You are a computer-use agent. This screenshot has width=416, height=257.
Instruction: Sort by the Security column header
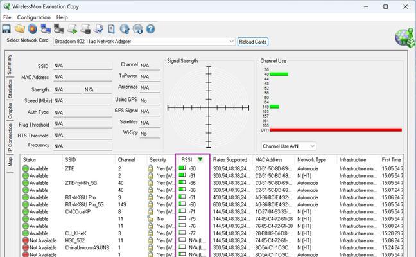160,160
